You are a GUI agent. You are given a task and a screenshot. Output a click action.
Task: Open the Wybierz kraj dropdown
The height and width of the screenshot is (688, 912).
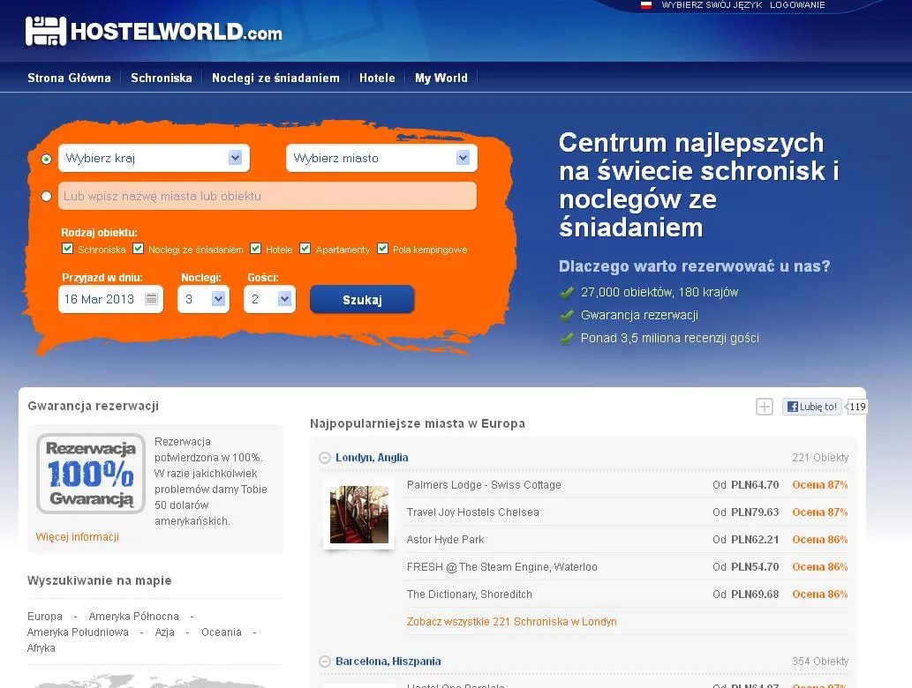click(155, 158)
